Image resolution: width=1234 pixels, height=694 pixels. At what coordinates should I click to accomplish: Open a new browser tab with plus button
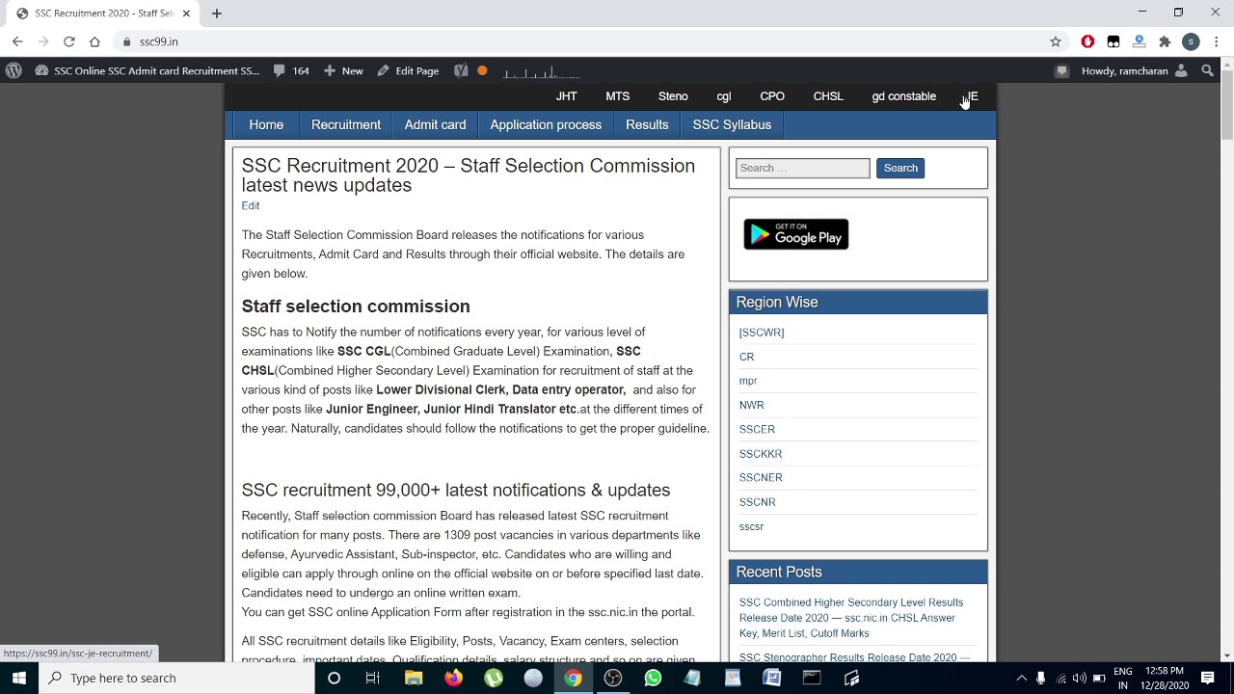point(217,13)
